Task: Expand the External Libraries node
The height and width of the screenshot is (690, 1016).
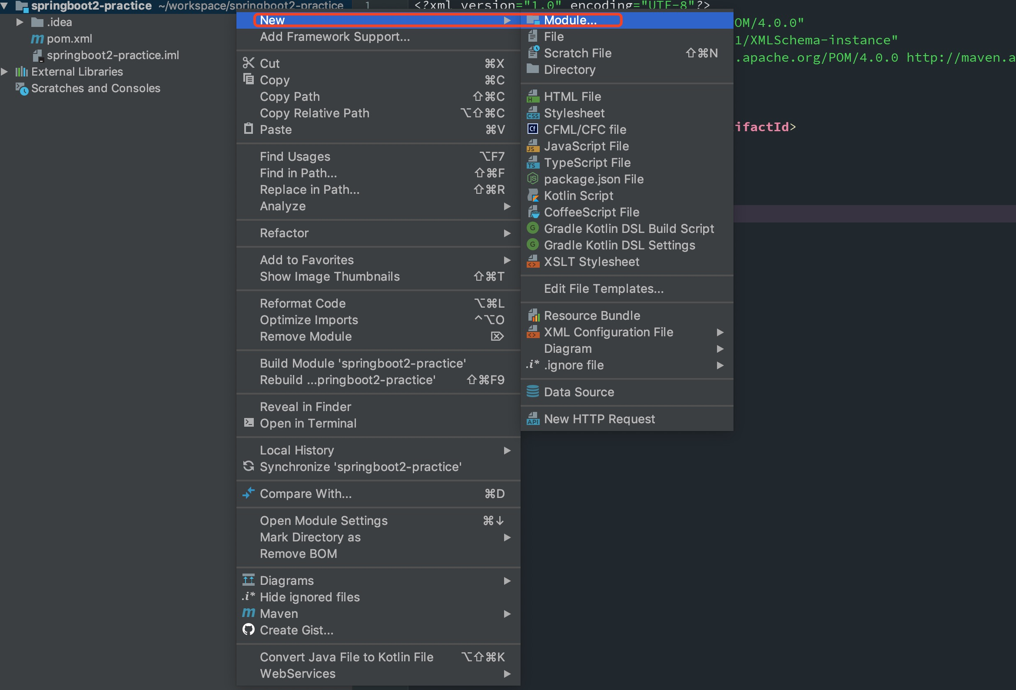Action: pos(4,71)
